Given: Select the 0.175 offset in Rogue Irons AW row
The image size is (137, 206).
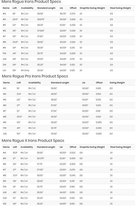Looking at the screenshot, I should coord(72,59).
